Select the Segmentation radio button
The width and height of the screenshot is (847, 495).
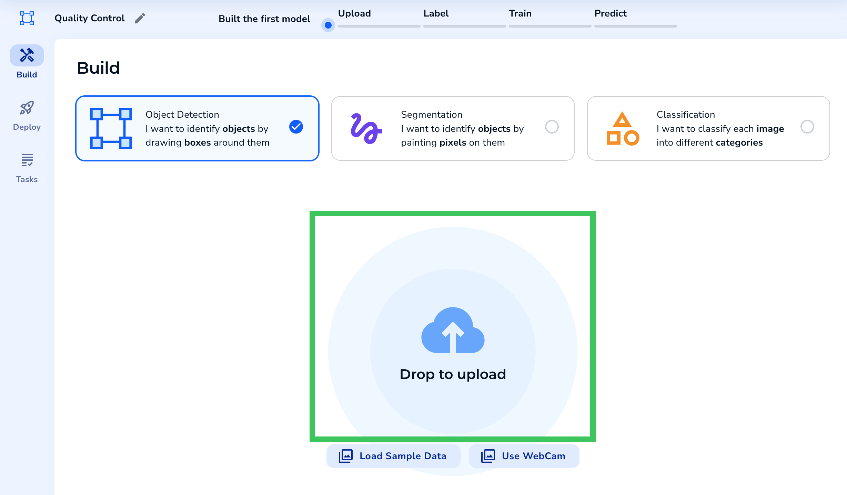pos(552,127)
